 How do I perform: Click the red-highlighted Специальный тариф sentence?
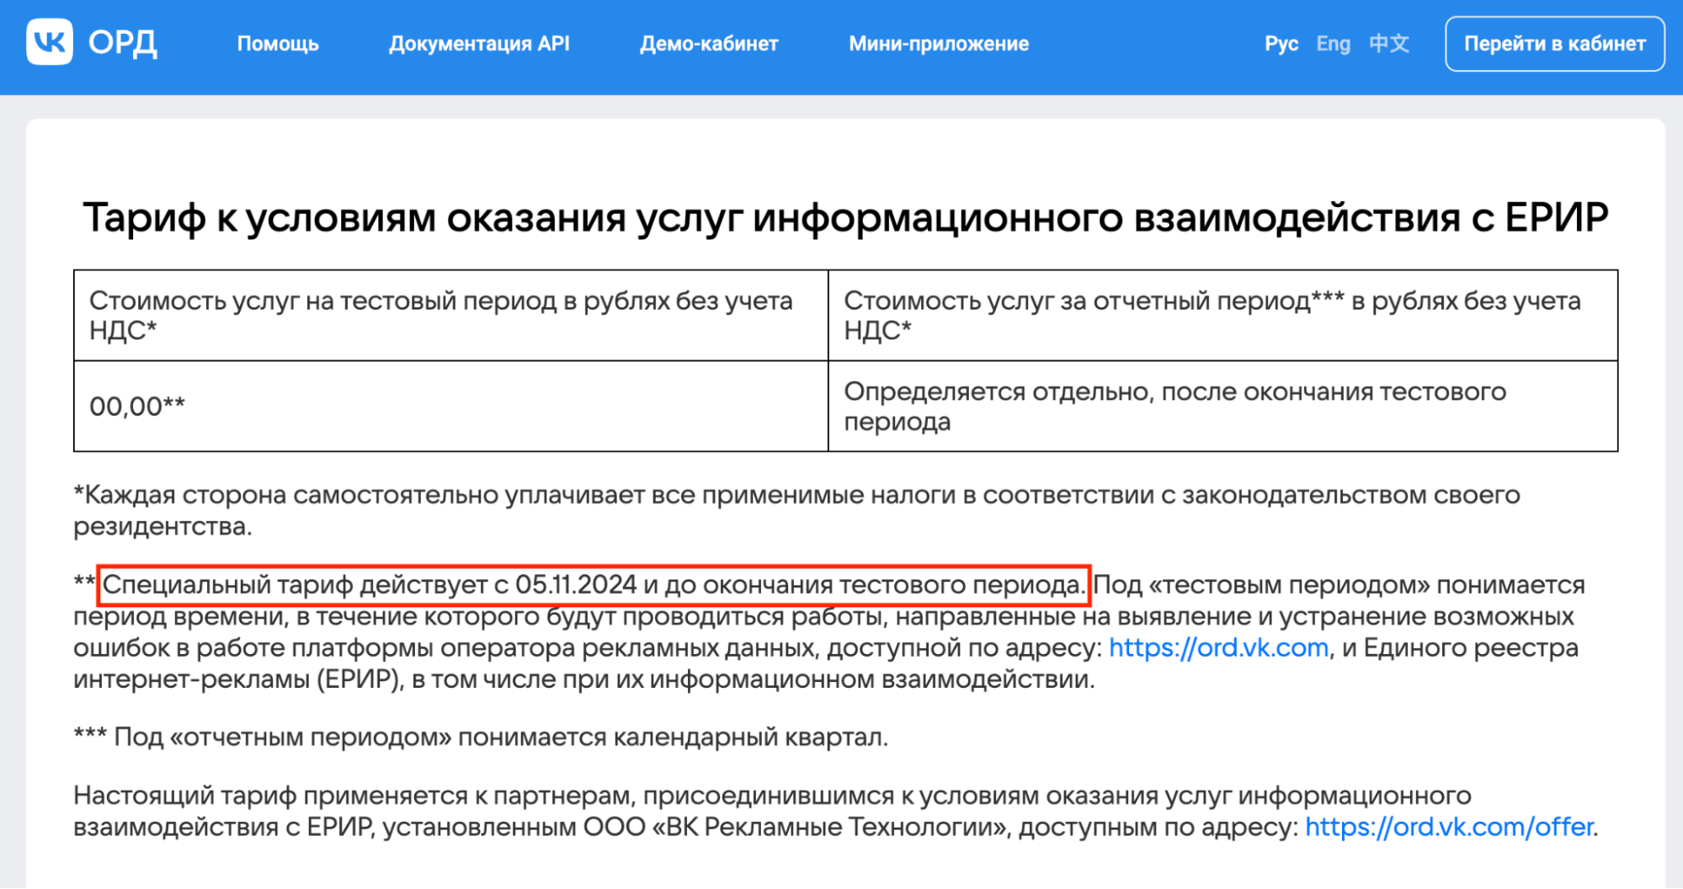click(x=594, y=585)
